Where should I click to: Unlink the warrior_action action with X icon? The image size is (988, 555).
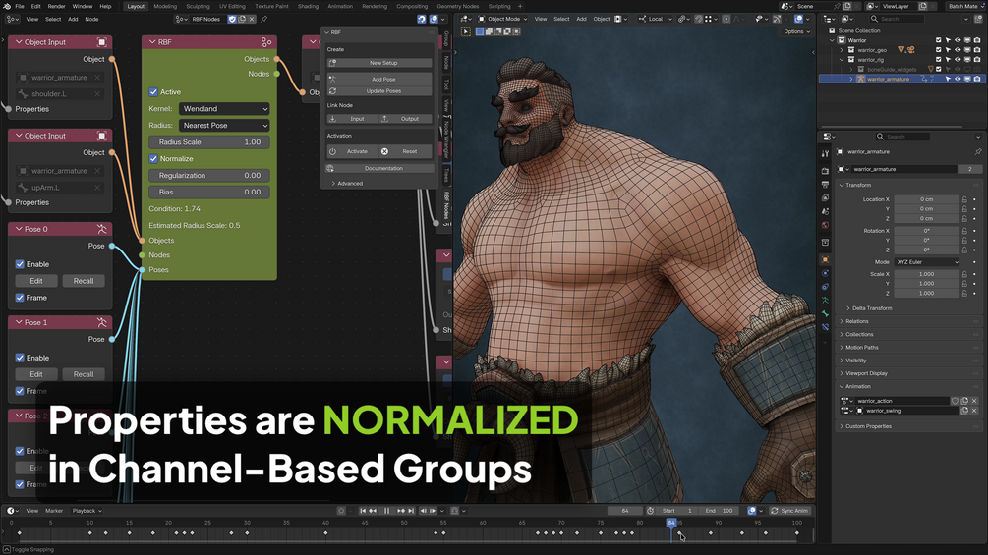(x=974, y=401)
